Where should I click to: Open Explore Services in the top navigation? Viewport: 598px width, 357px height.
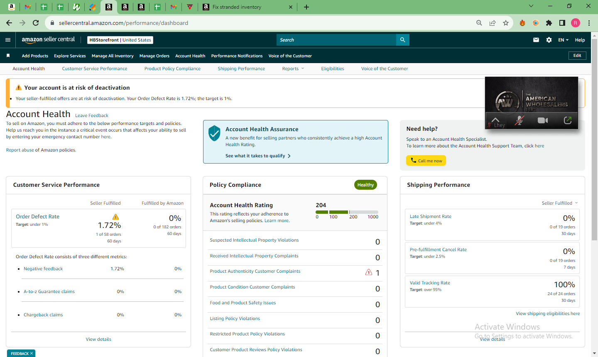point(70,56)
